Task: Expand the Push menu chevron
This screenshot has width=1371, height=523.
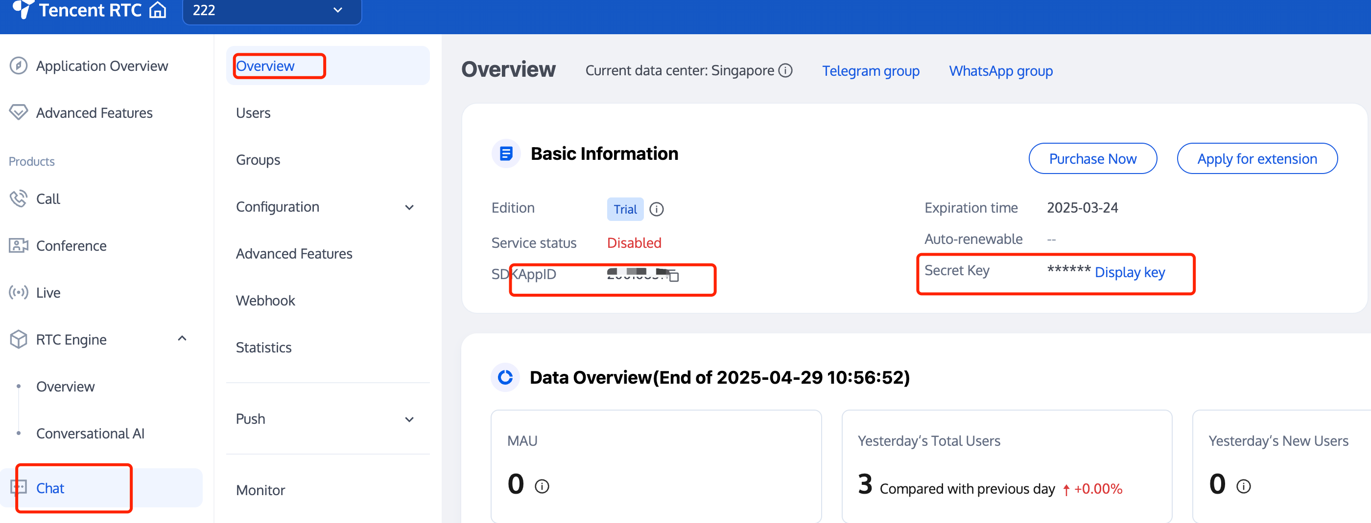Action: pos(409,419)
